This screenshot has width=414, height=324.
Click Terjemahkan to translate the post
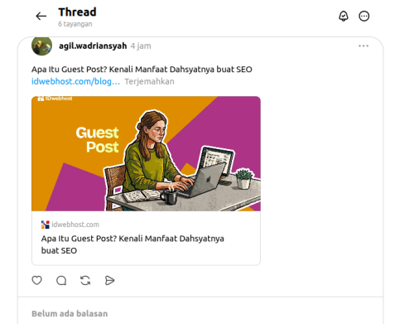149,81
